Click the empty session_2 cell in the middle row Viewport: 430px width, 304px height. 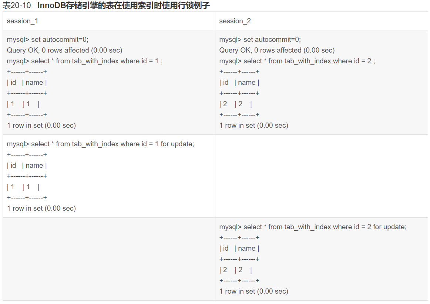coord(321,176)
